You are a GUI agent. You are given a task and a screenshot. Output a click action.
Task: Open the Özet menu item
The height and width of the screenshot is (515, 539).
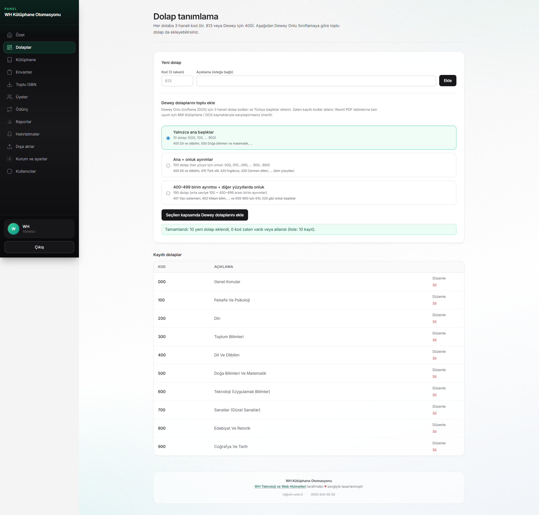(39, 35)
